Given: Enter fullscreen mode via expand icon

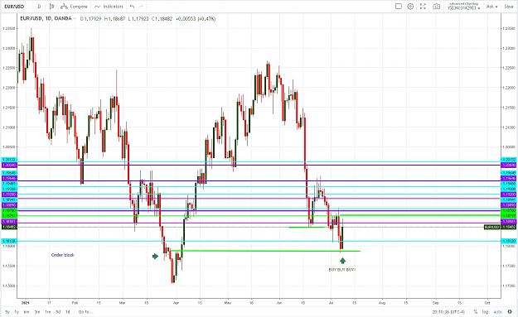Looking at the screenshot, I should pos(423,7).
